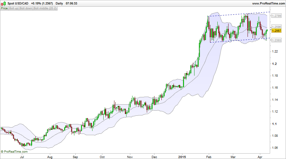This screenshot has height=159, width=286.
Task: Click the 2015 date axis label
Action: coord(182,157)
